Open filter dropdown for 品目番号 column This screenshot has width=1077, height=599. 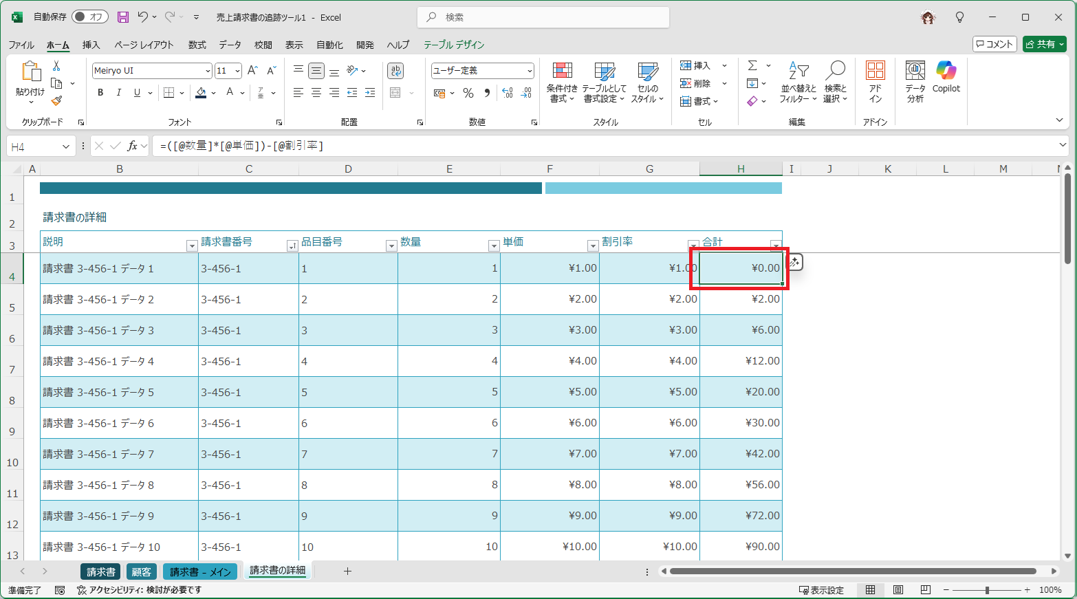pos(391,246)
